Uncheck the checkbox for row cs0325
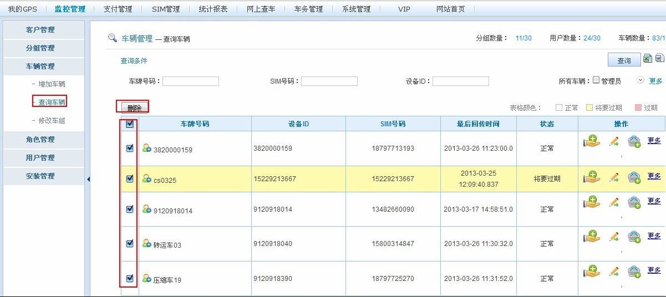The height and width of the screenshot is (297, 666). coord(130,178)
